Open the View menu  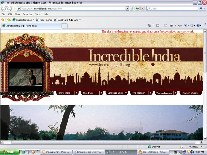pos(17,14)
